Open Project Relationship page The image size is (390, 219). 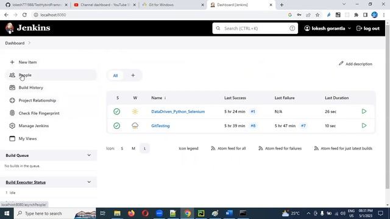pos(37,100)
